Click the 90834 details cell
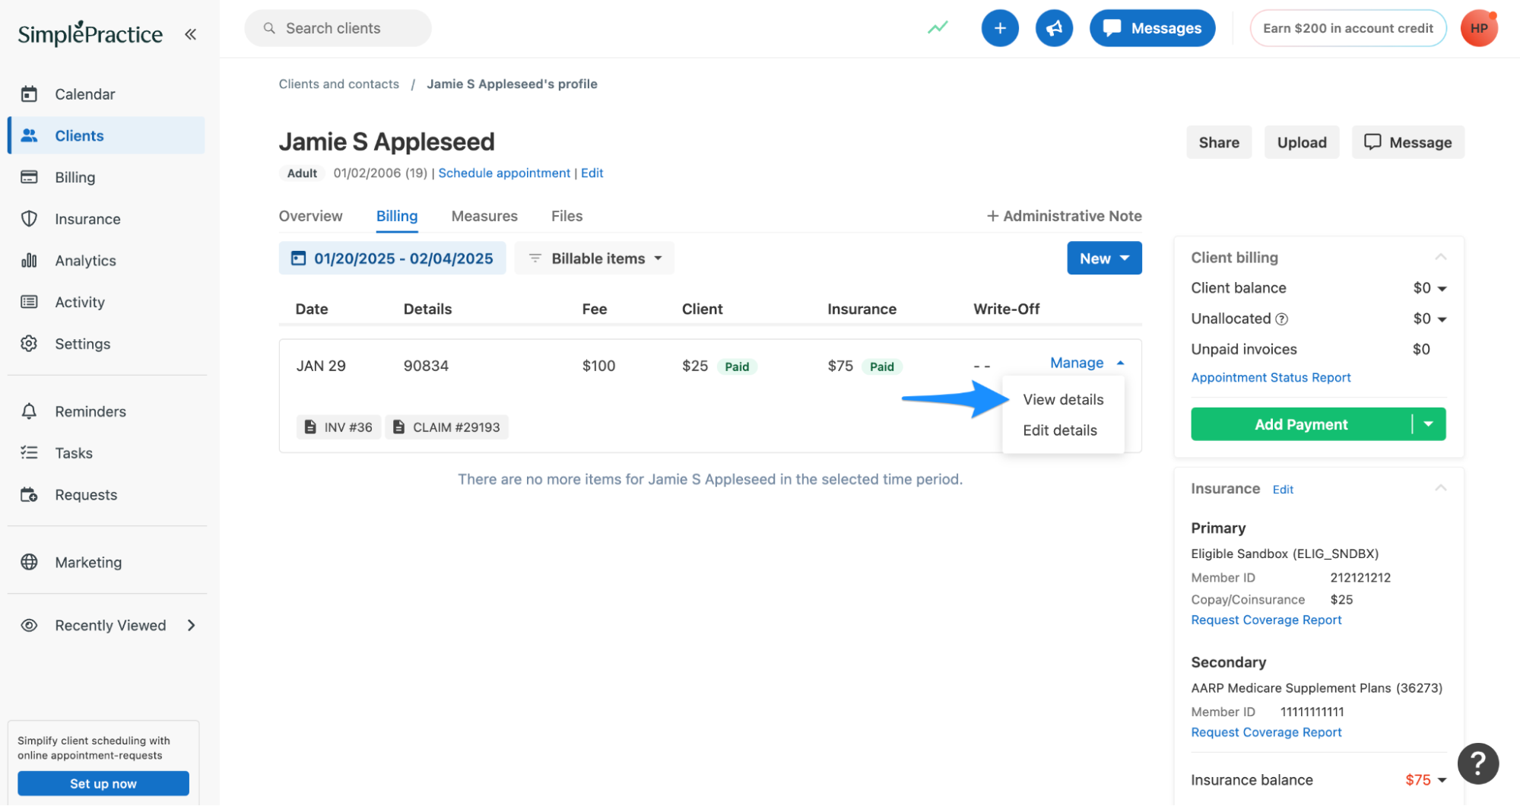The image size is (1520, 806). tap(426, 366)
